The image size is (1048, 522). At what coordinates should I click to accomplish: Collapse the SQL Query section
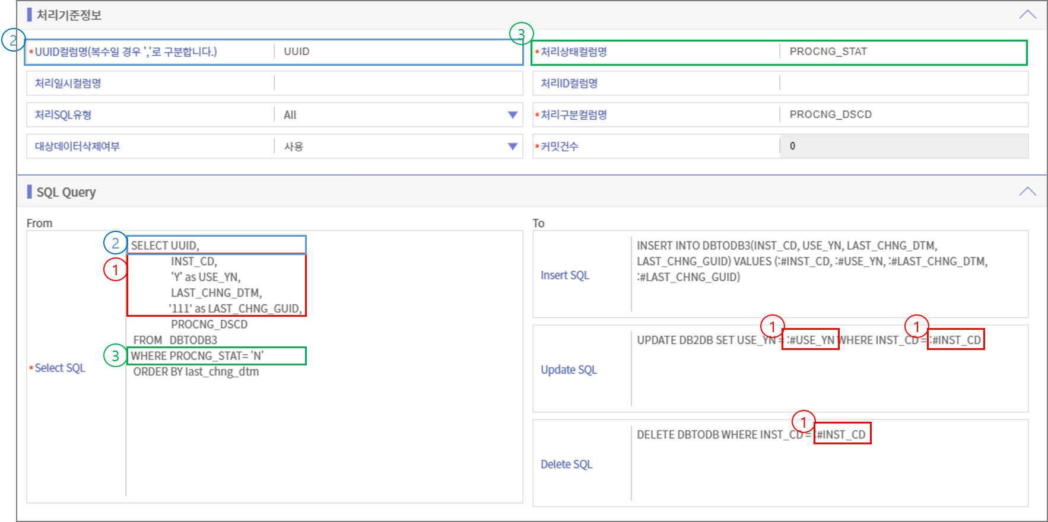[x=1027, y=192]
